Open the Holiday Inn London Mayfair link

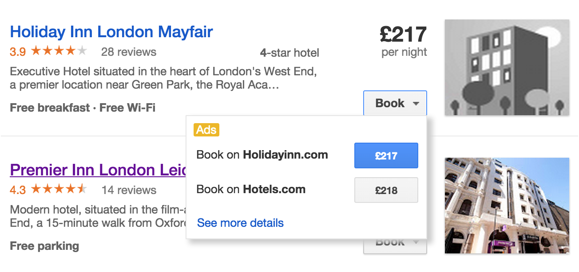click(111, 32)
